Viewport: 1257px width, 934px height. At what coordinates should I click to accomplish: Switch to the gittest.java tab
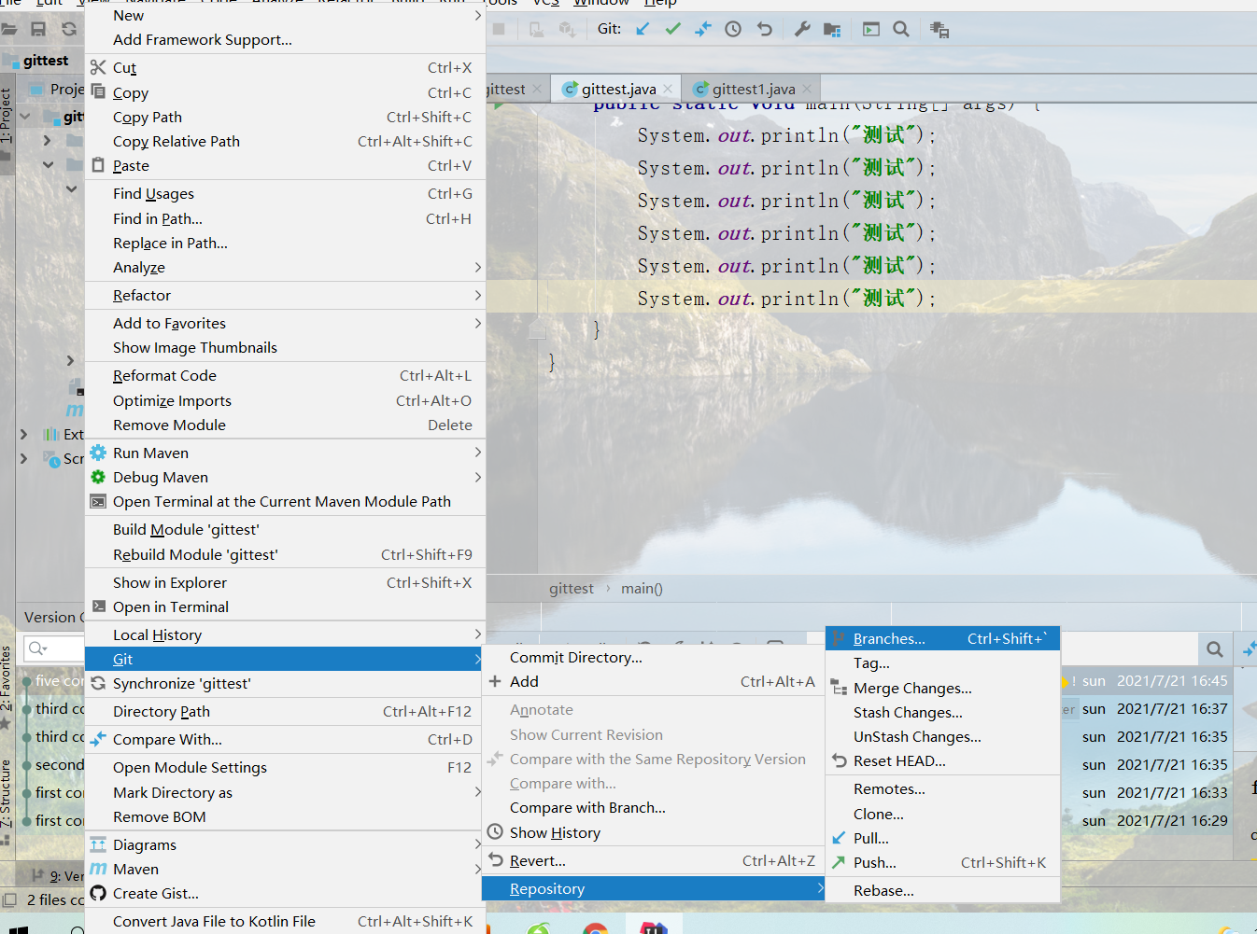[617, 89]
